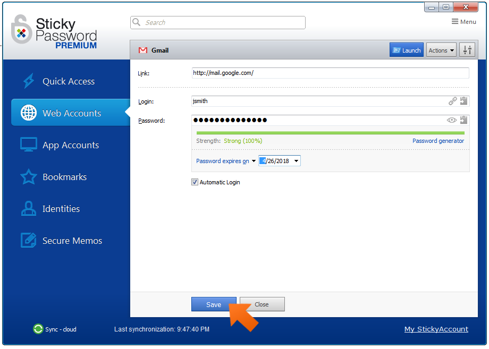
Task: Click the green password strength bar
Action: (x=330, y=133)
